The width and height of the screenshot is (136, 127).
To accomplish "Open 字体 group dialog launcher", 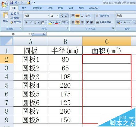I will 67,28.
